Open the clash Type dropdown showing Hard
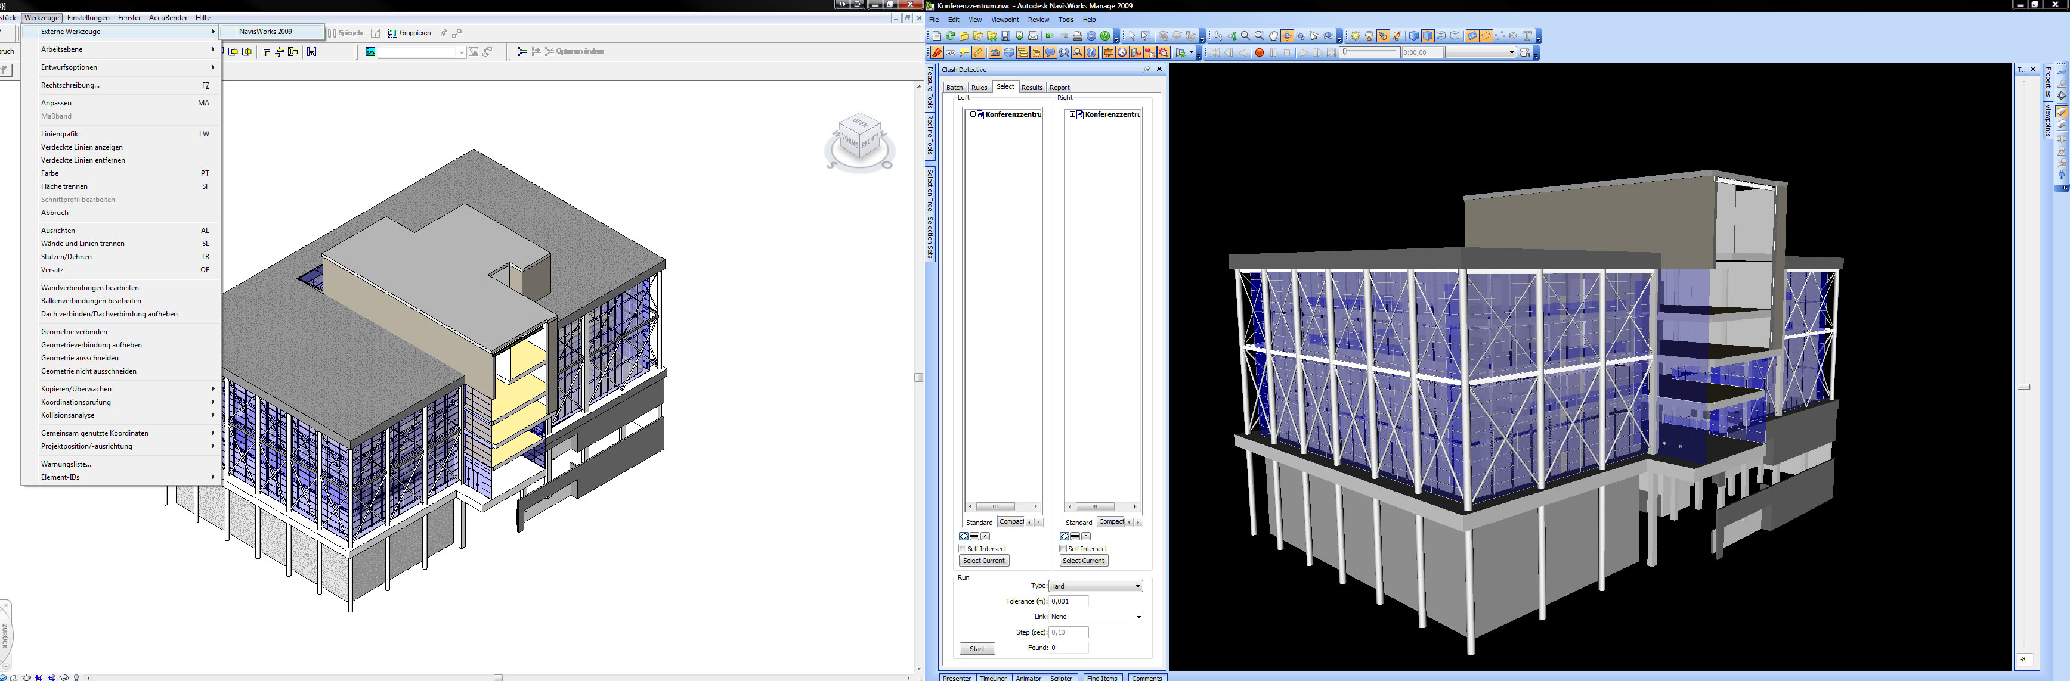The height and width of the screenshot is (681, 2070). click(1096, 586)
